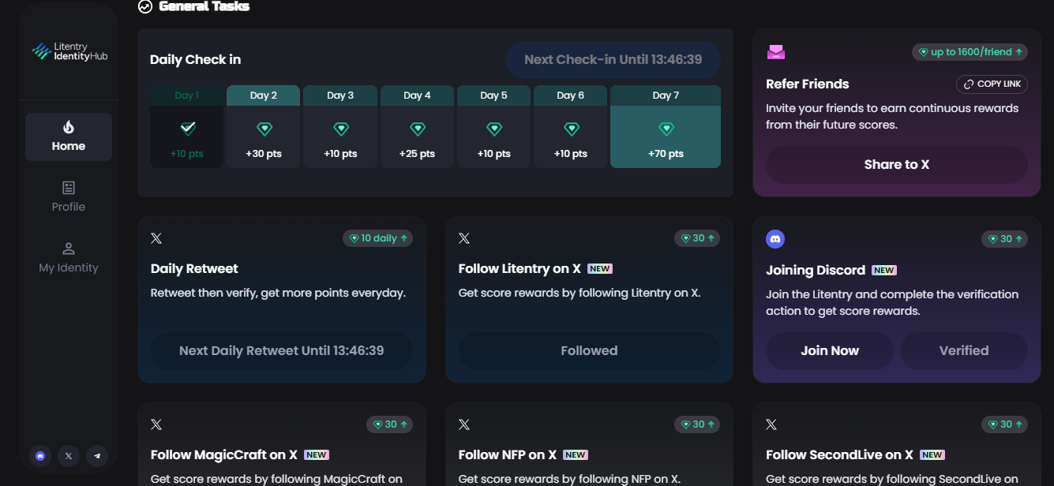Click NEW tag beside Joining Discord
The height and width of the screenshot is (486, 1054).
(x=883, y=270)
